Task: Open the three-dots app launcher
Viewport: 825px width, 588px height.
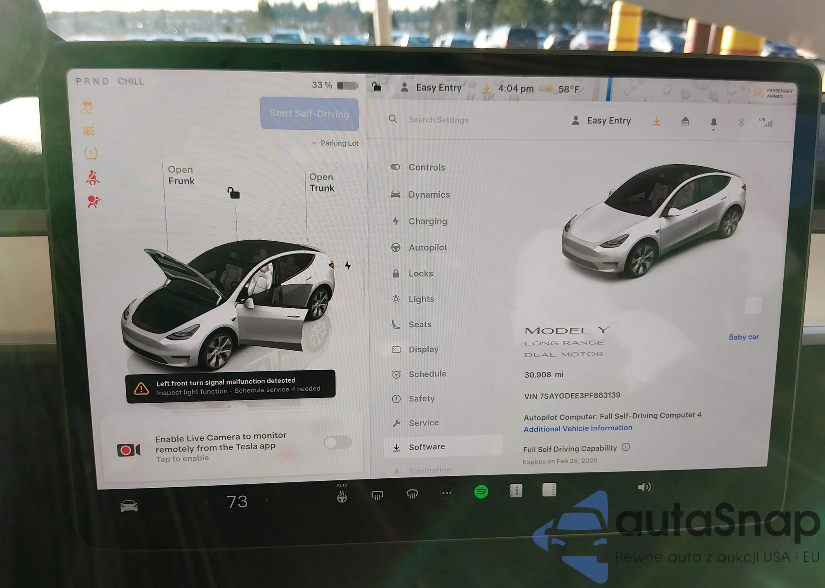Action: tap(447, 493)
